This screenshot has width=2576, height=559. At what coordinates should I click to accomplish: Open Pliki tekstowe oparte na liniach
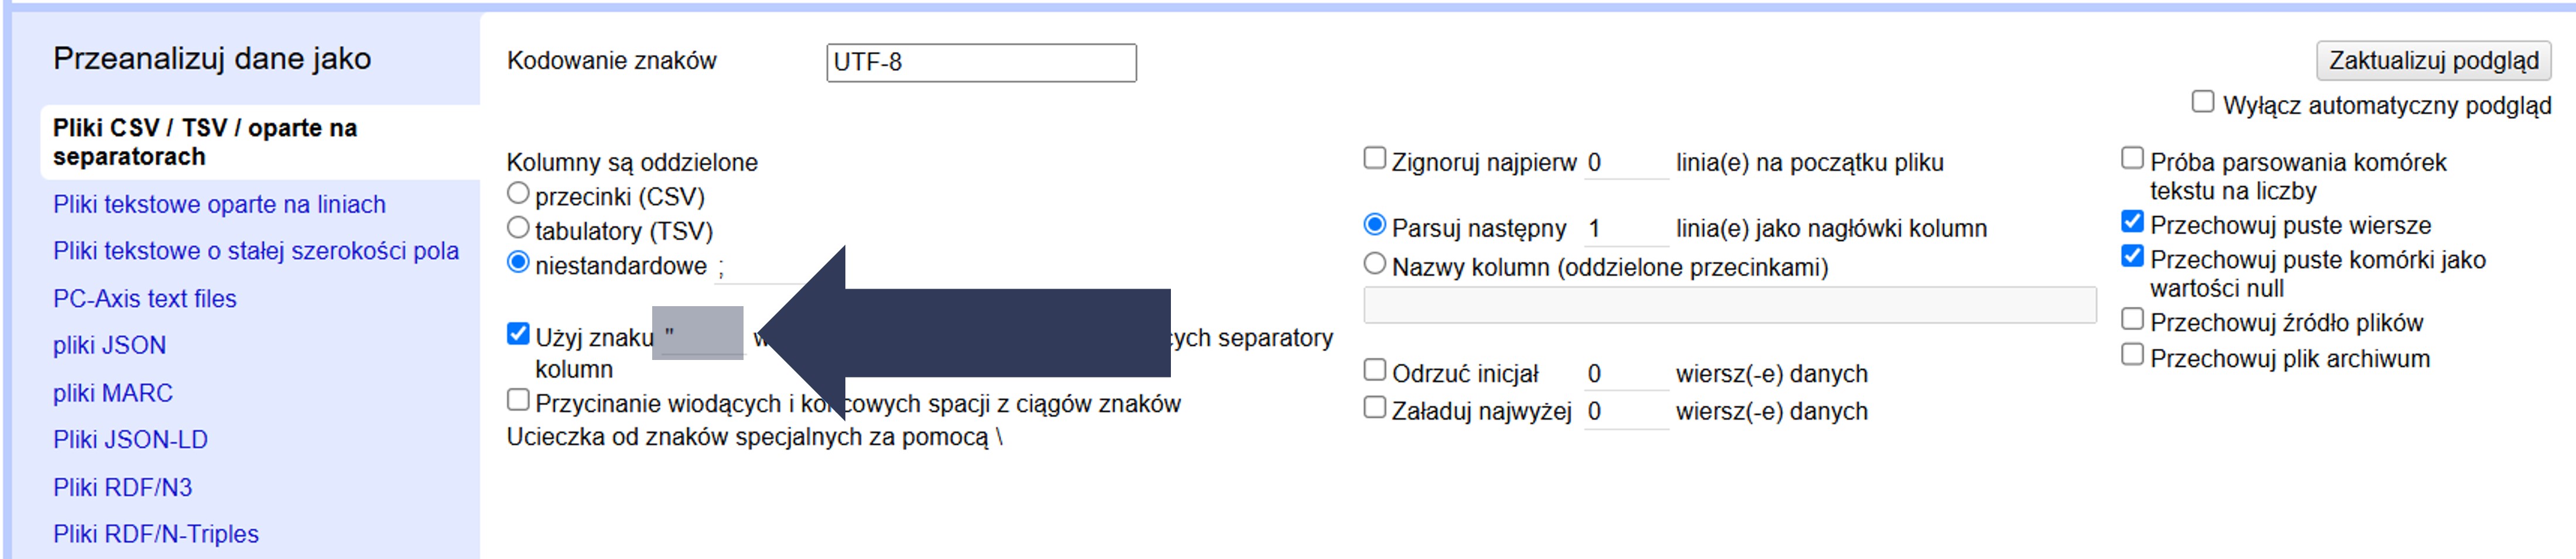(x=219, y=204)
